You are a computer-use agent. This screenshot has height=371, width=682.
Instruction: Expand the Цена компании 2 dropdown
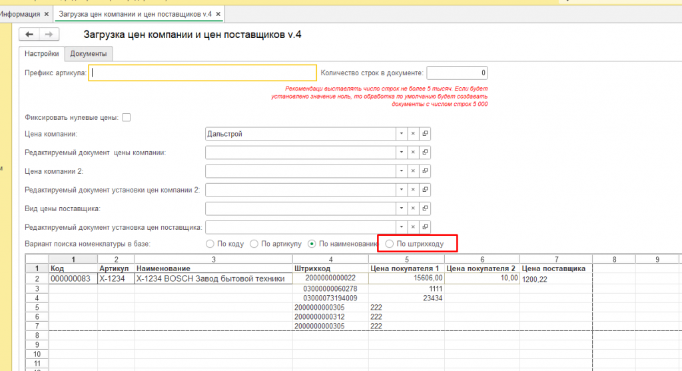401,171
